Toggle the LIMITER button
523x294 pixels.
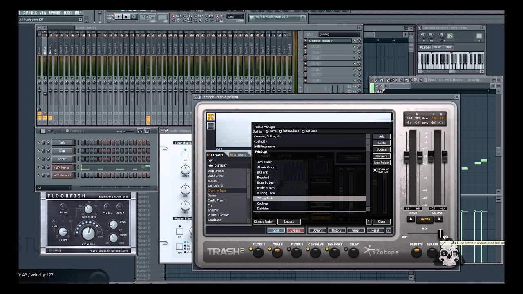(x=425, y=219)
